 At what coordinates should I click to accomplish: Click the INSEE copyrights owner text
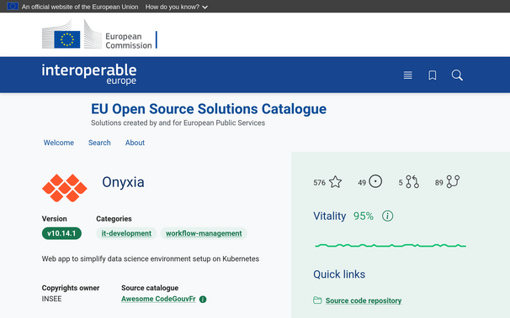51,299
